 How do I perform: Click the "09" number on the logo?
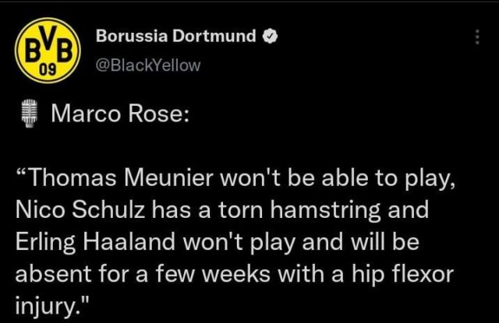click(x=48, y=70)
